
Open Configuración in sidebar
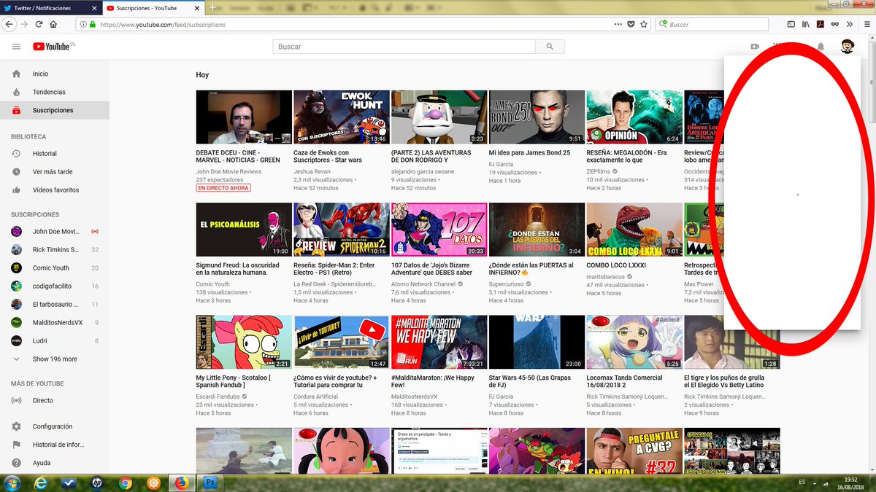pos(55,426)
